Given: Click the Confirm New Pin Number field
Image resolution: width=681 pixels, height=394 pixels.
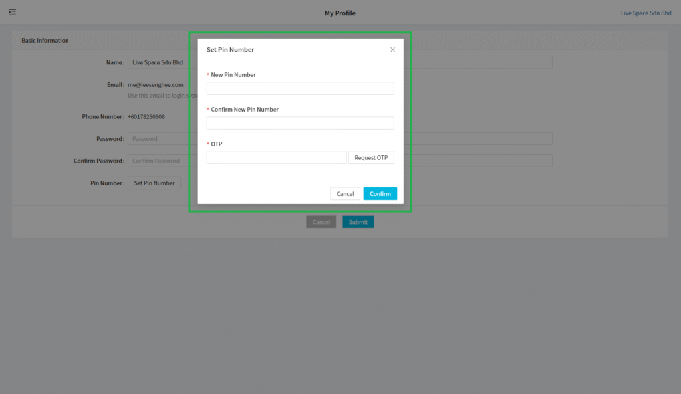Looking at the screenshot, I should coord(300,122).
